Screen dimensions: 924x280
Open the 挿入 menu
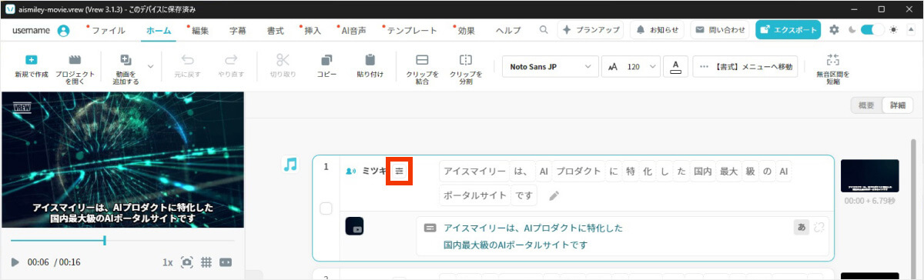click(x=313, y=31)
